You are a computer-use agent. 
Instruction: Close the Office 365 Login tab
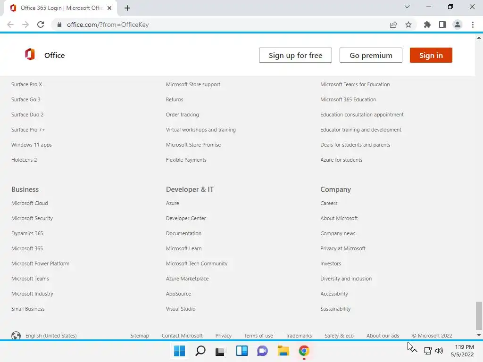(109, 8)
